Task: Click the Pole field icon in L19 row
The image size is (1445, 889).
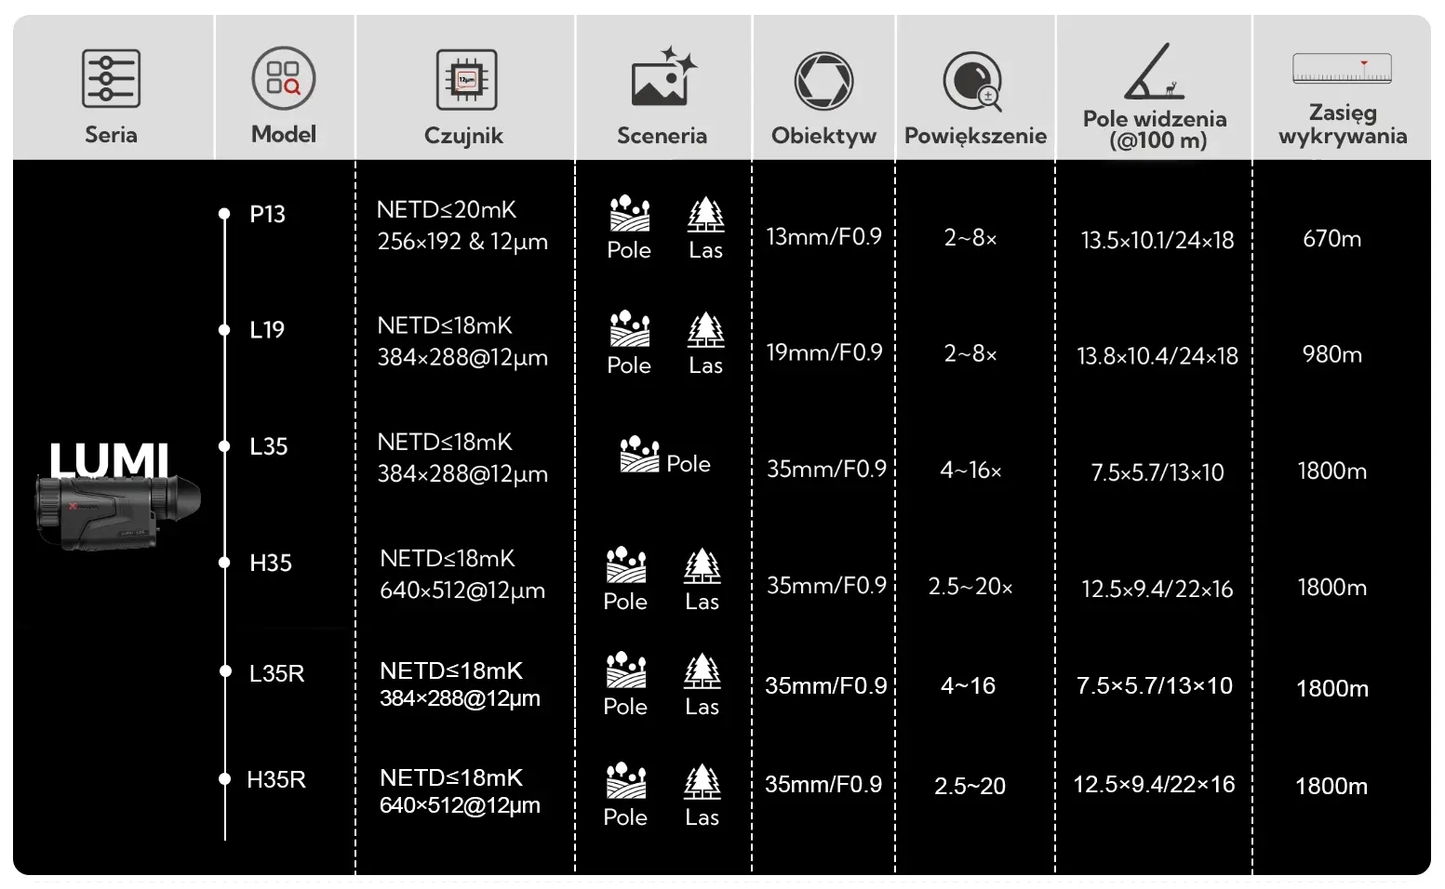Action: [630, 329]
